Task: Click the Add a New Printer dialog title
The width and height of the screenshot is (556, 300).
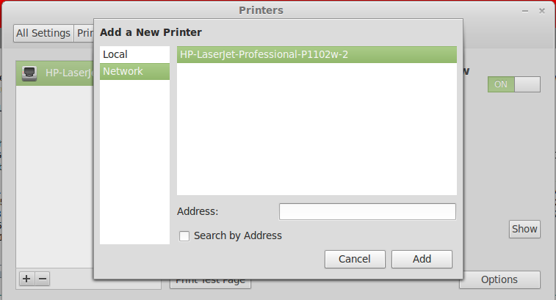Action: click(151, 32)
